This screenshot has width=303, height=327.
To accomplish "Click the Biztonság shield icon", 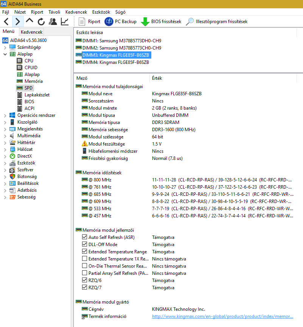I will click(x=12, y=177).
